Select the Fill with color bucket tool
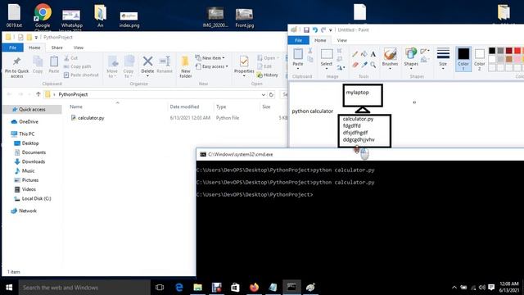The image size is (524, 295). 364,54
